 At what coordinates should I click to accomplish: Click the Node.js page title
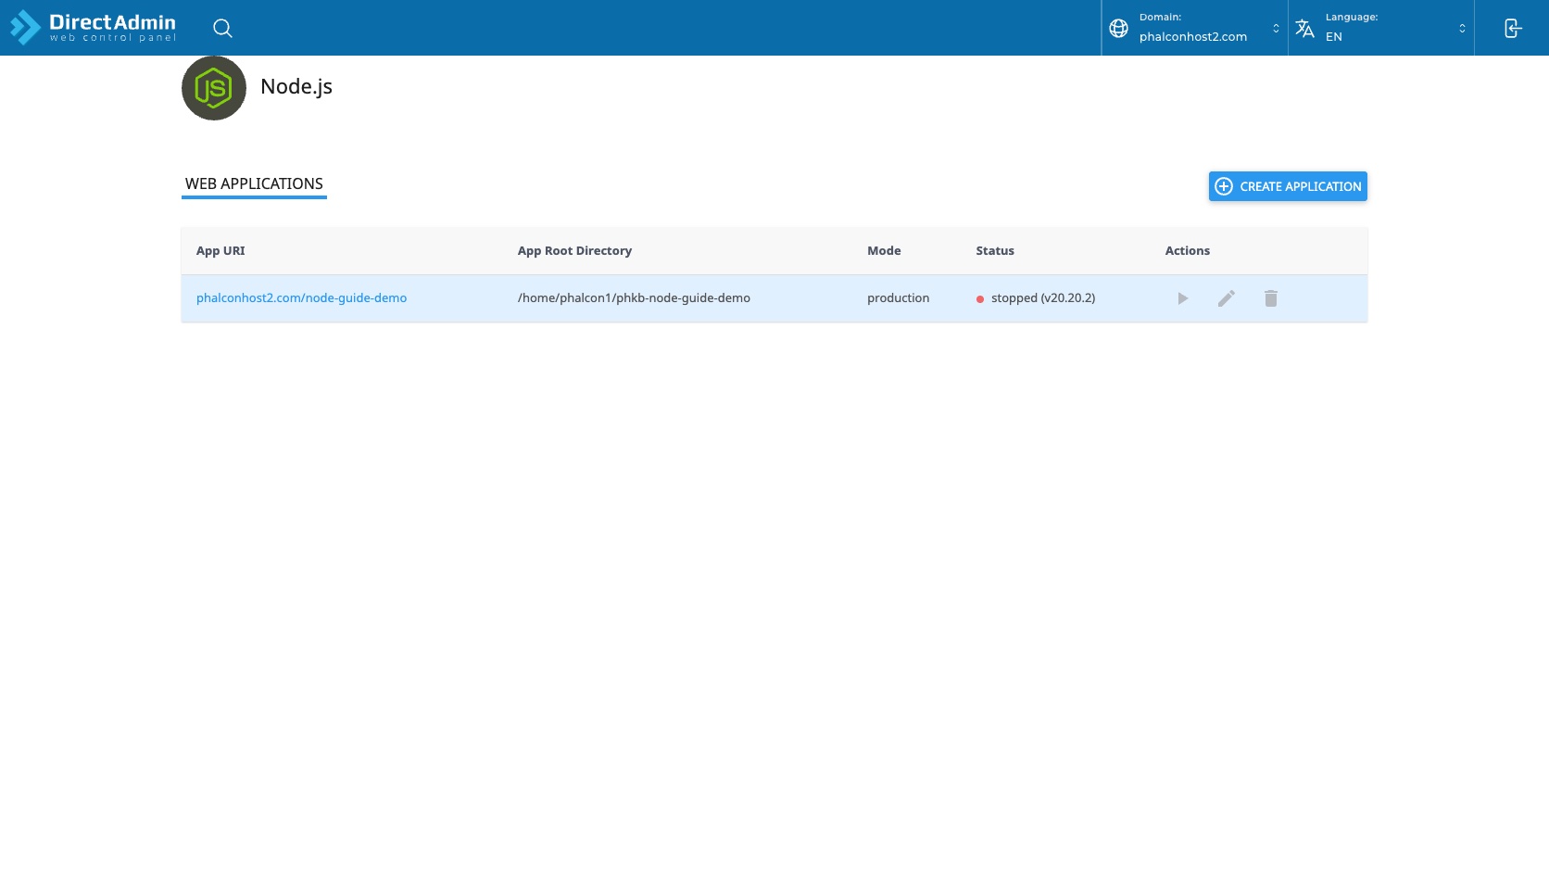coord(296,86)
